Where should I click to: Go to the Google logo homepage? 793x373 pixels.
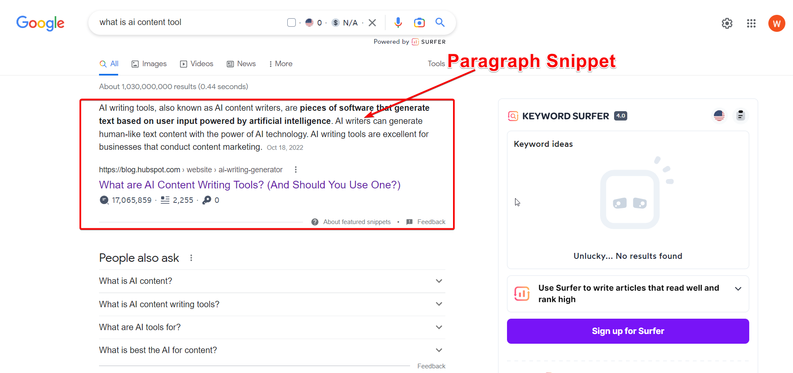pyautogui.click(x=40, y=23)
